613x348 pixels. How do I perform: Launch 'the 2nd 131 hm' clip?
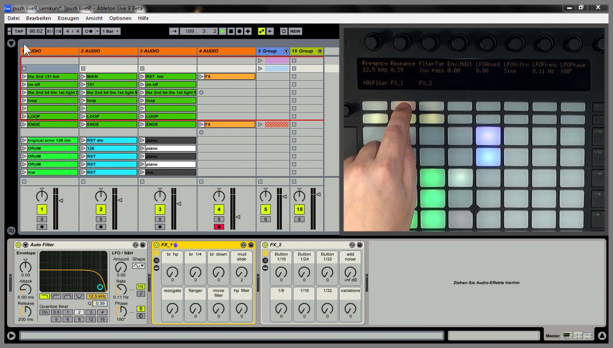click(24, 77)
